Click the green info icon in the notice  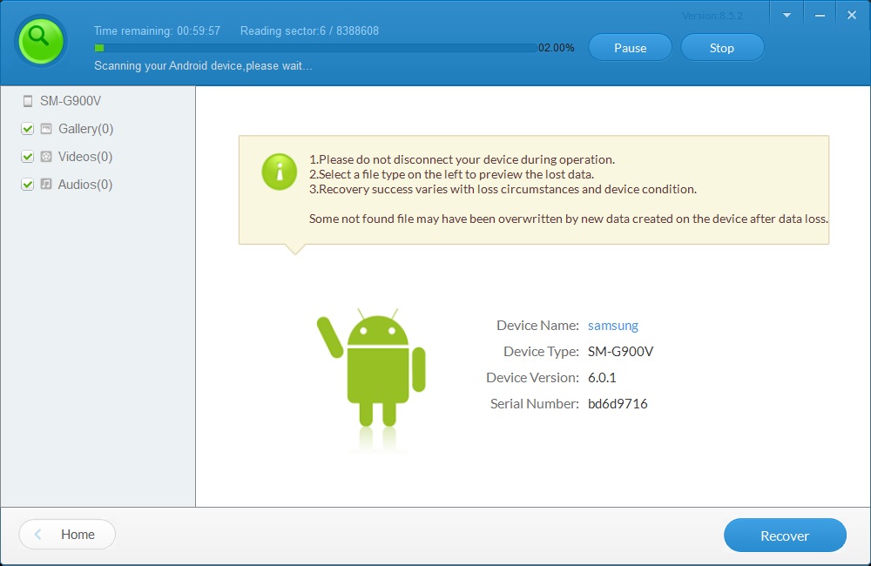279,172
